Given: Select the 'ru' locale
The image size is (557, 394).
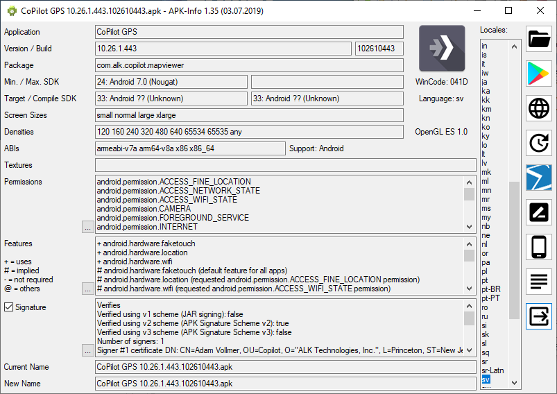Looking at the screenshot, I should [x=485, y=316].
